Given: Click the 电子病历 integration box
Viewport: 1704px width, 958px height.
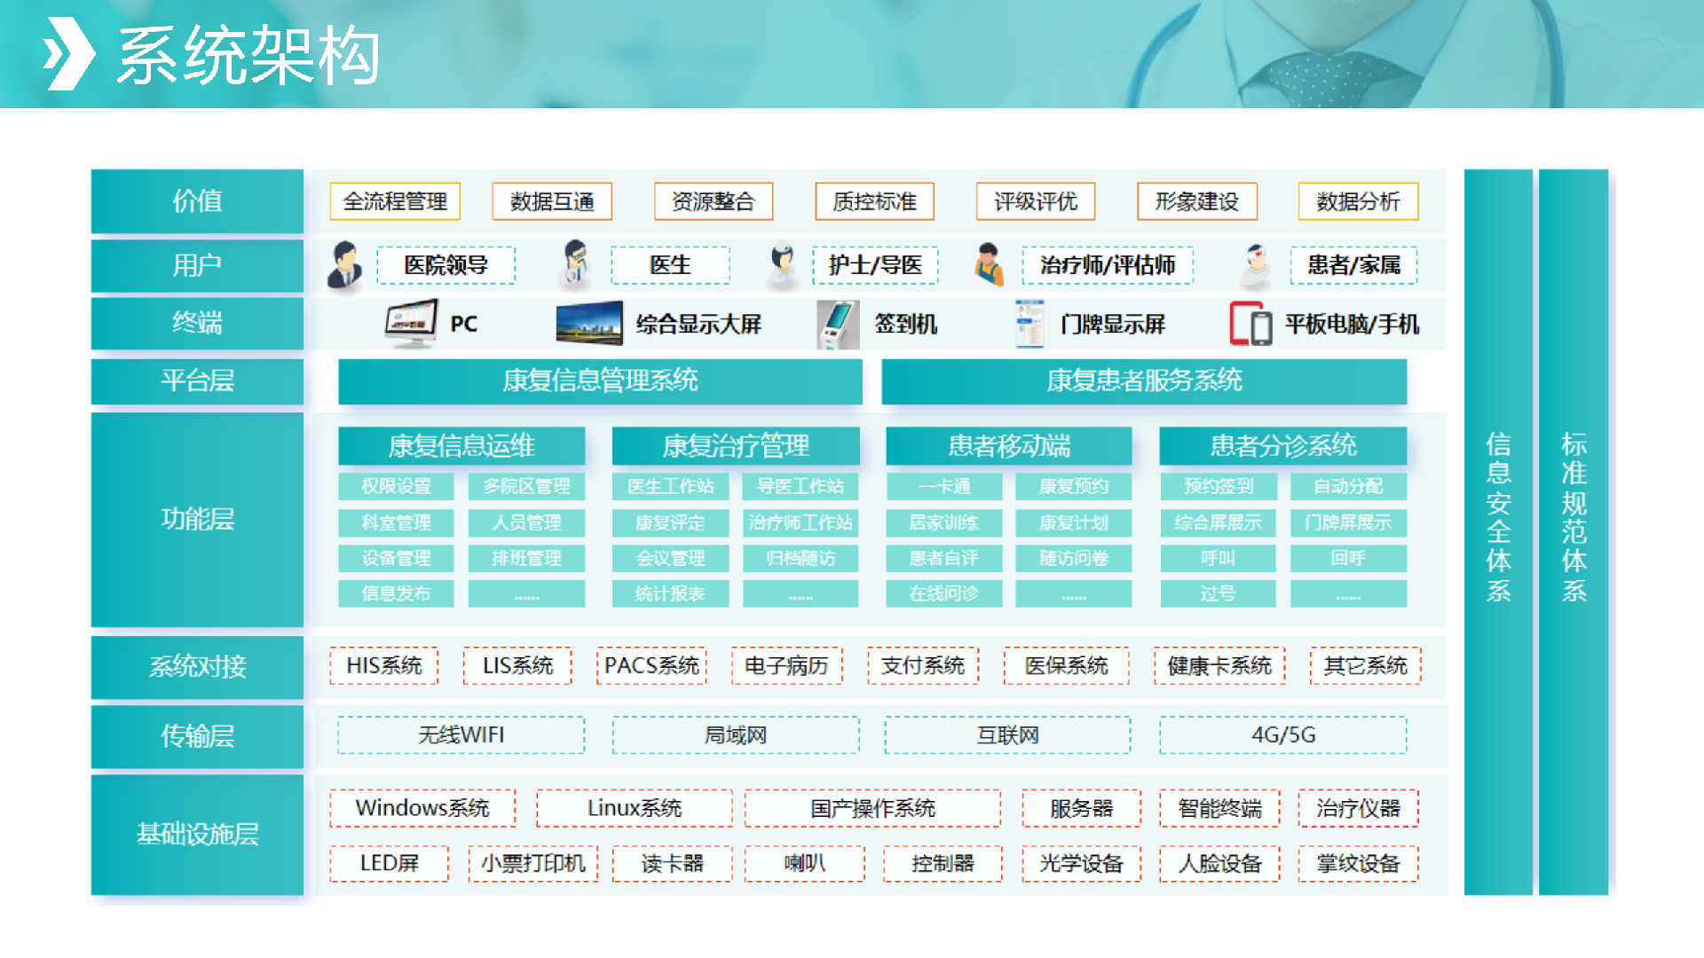Looking at the screenshot, I should [786, 666].
